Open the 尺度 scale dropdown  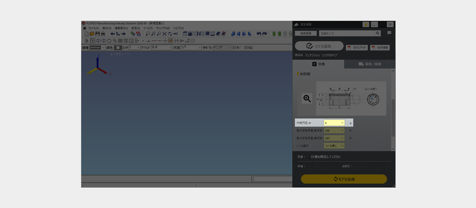[x=191, y=48]
